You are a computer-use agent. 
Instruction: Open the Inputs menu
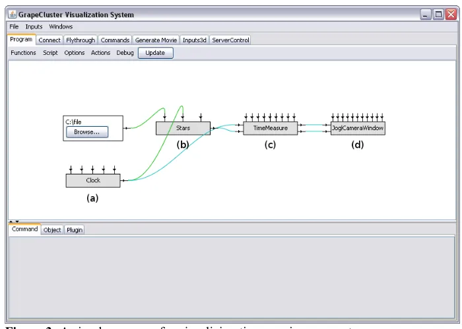tap(34, 26)
